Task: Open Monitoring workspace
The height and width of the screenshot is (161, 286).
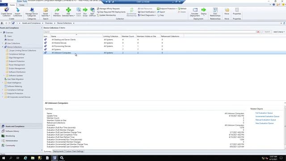Action: [10, 136]
